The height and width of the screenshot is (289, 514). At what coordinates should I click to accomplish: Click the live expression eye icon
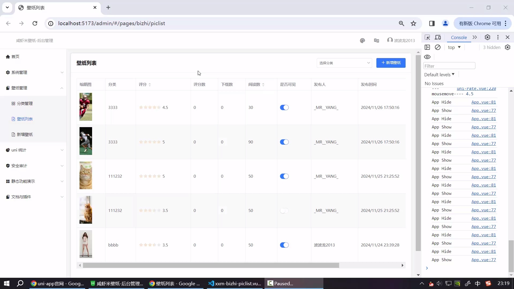point(427,57)
